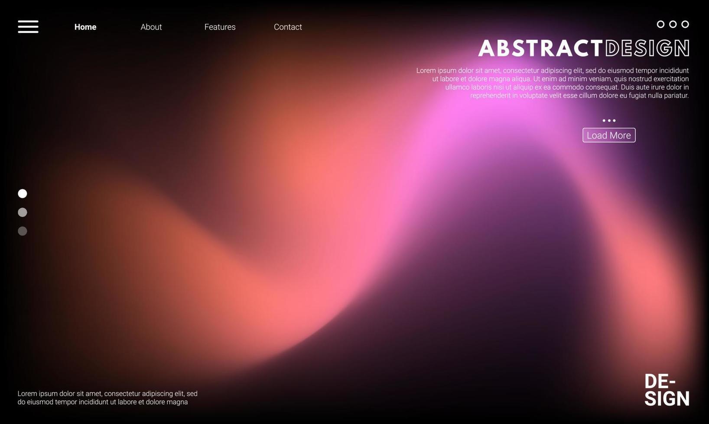Select the first white slide indicator dot

[23, 193]
